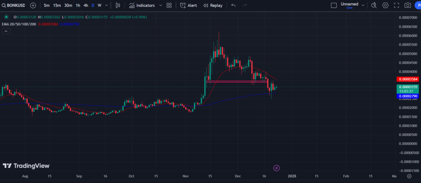Open indicator templates grid icon

tap(169, 5)
